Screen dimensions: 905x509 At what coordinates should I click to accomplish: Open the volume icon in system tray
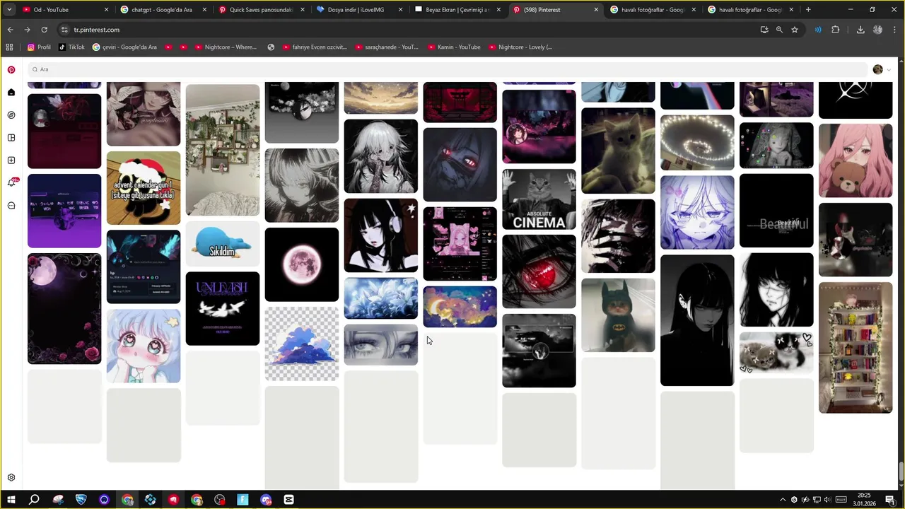[828, 500]
